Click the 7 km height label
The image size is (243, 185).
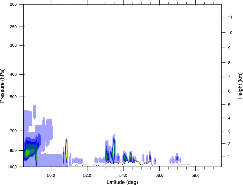229,77
